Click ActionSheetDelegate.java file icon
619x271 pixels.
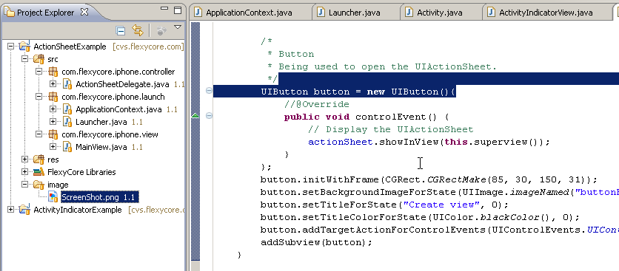(x=67, y=84)
